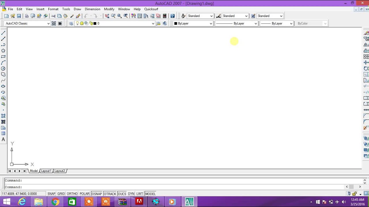Click the coordinates readout in status bar
Image resolution: width=369 pixels, height=207 pixels.
pos(23,194)
